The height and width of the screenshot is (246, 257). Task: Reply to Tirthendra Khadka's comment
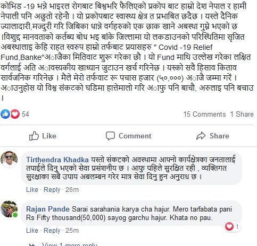[52, 190]
